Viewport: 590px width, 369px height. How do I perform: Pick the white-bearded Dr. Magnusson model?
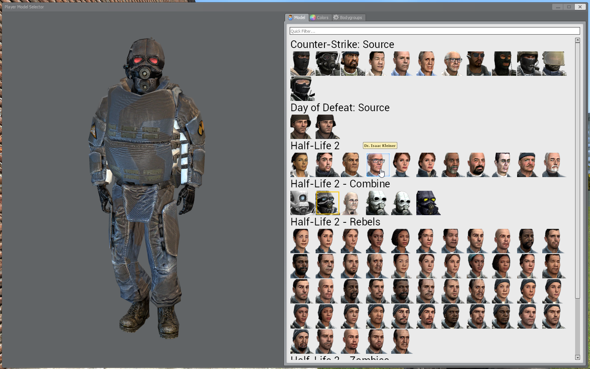tap(555, 165)
